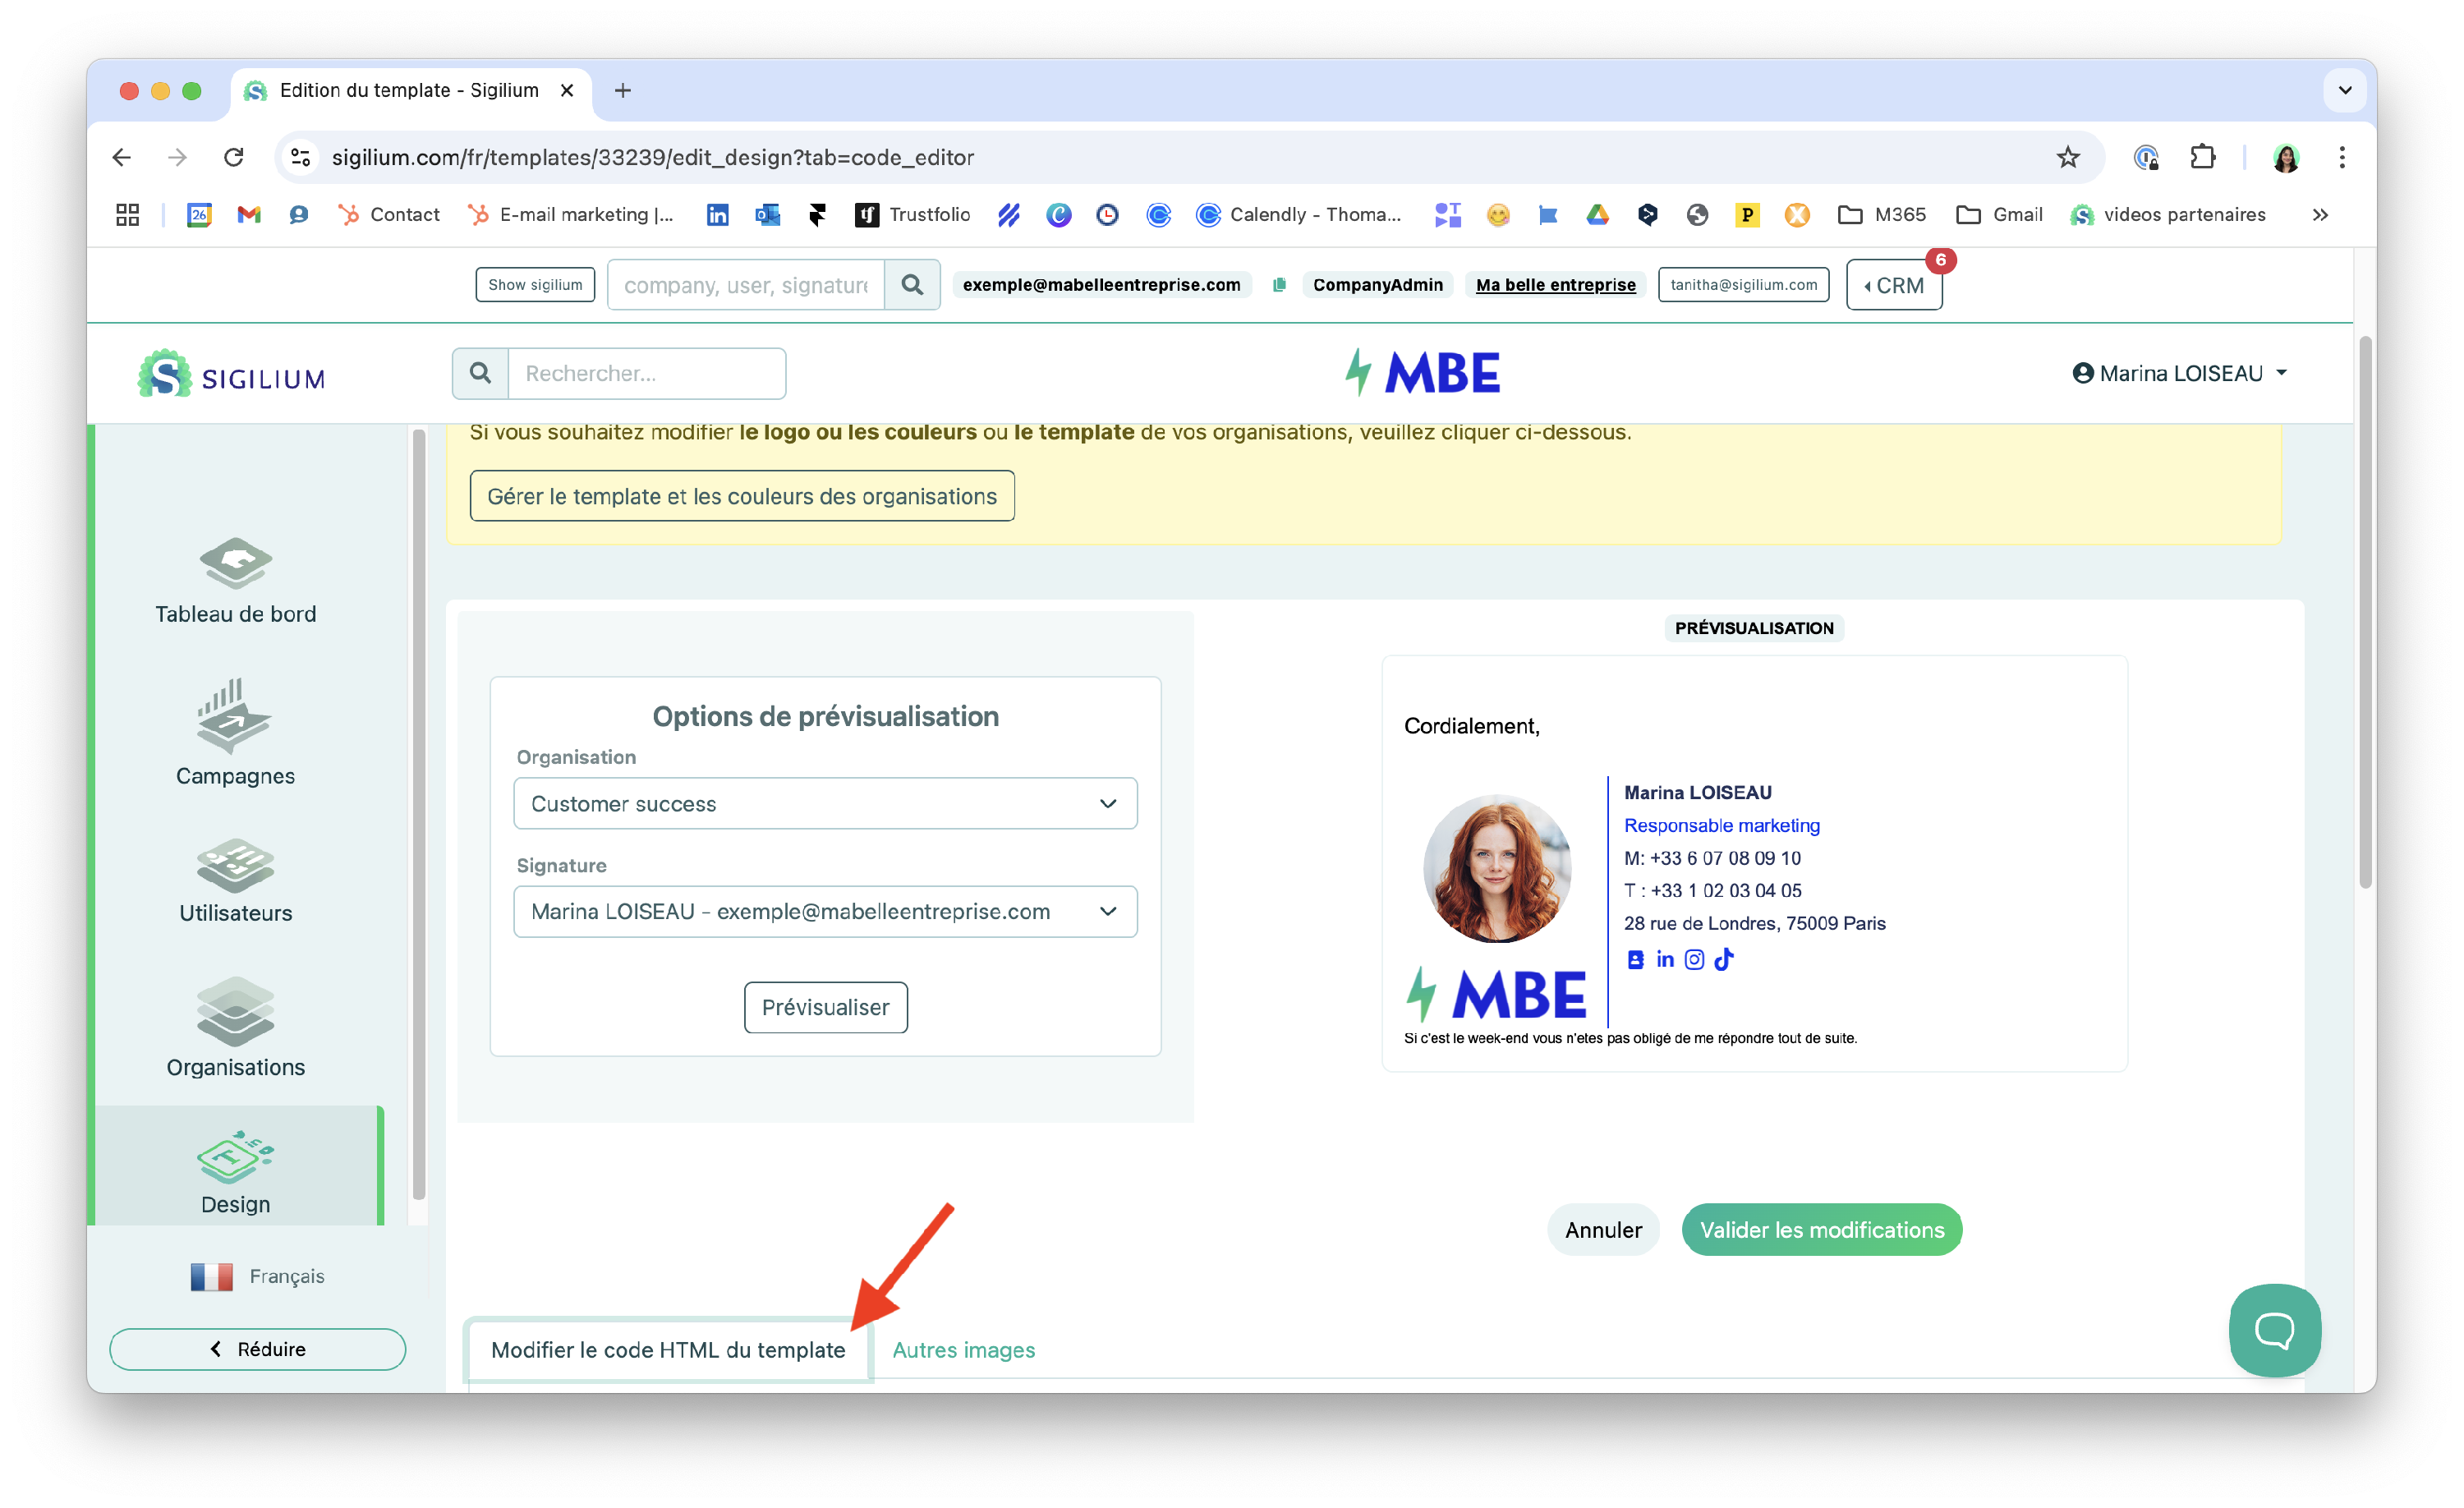This screenshot has height=1508, width=2464.
Task: Click Valider les modifications button
Action: [x=1821, y=1229]
